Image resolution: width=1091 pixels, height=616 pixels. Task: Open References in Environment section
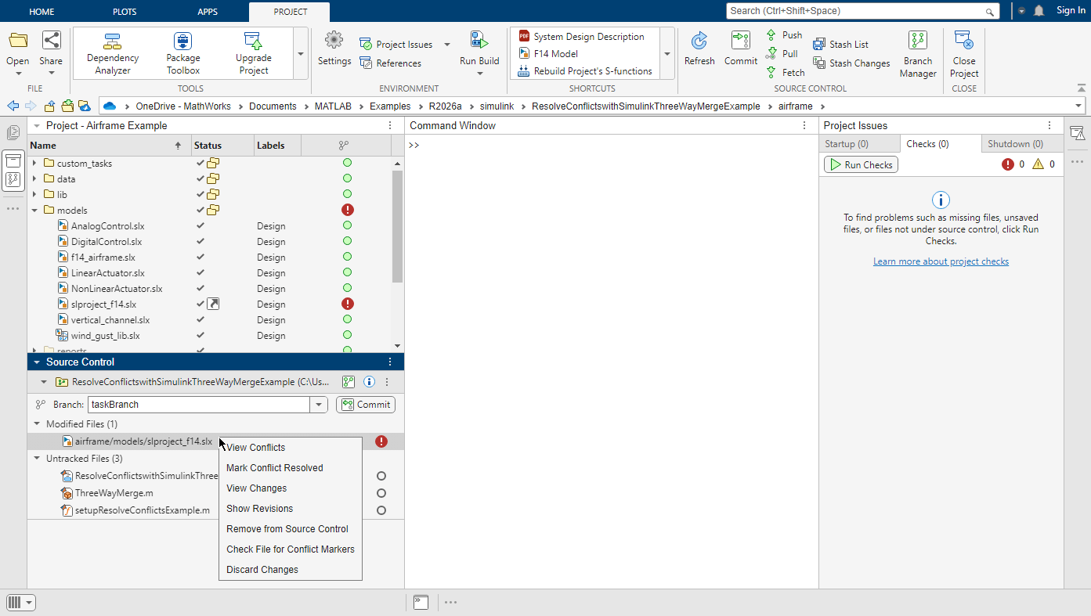pyautogui.click(x=390, y=63)
